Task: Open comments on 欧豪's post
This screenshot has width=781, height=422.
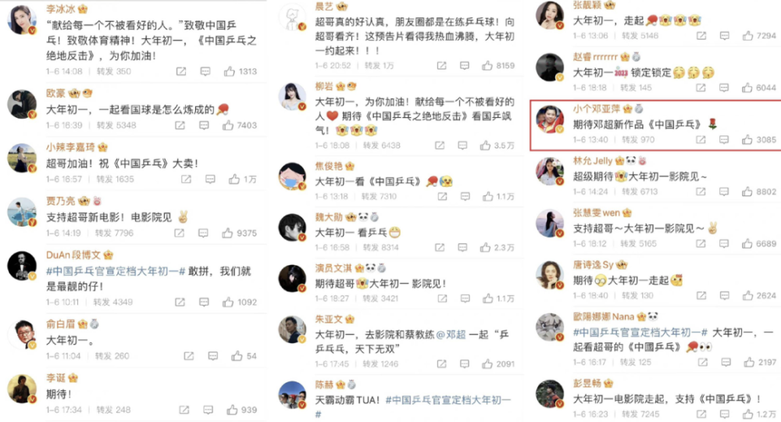Action: (x=204, y=126)
